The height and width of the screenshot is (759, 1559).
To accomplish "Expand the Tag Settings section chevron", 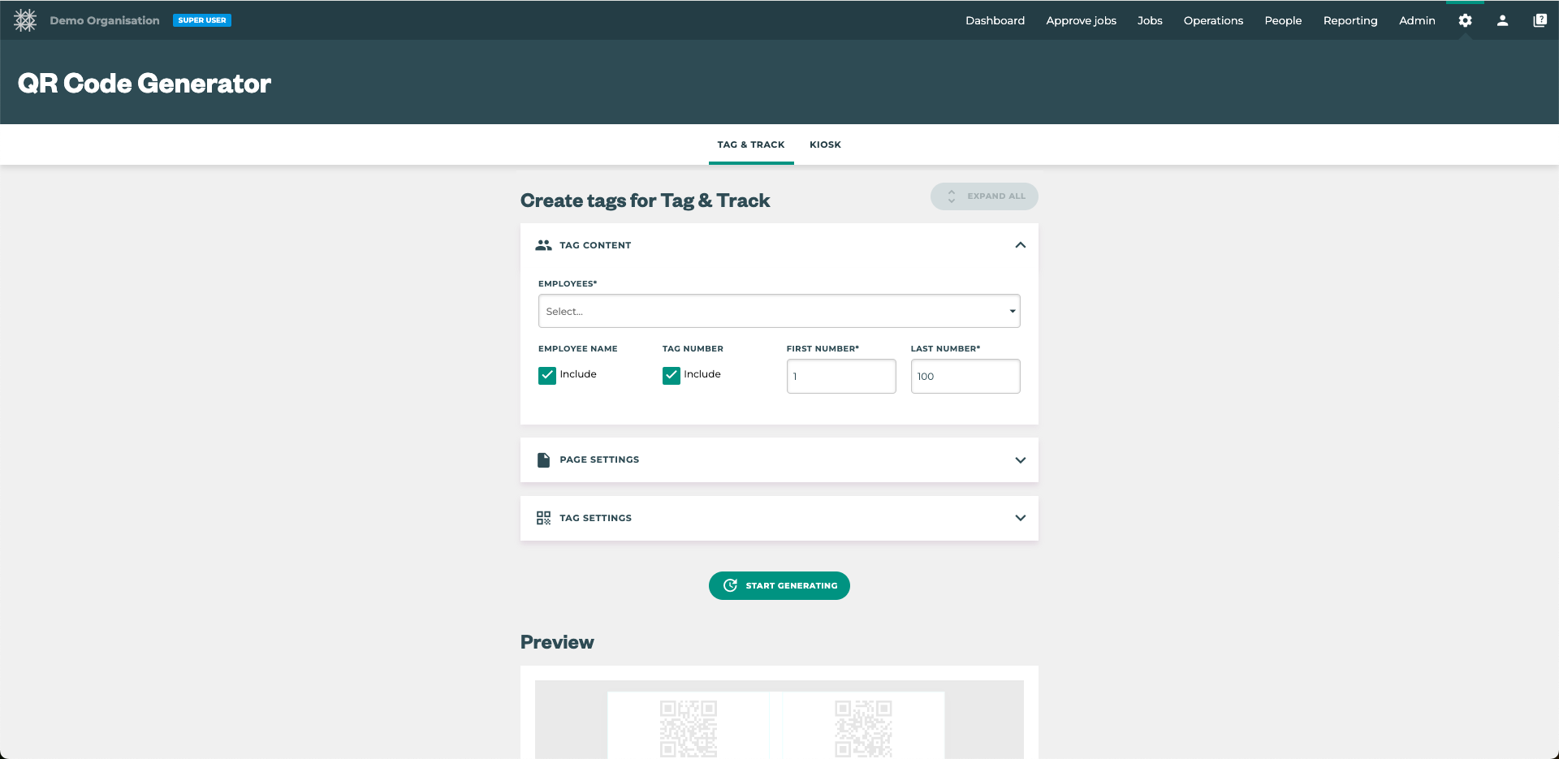I will (1020, 518).
